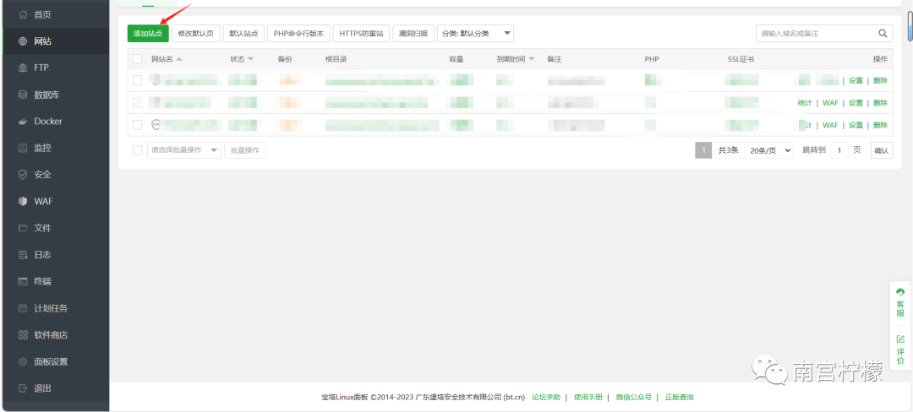This screenshot has width=913, height=412.
Task: Tick the checkbox beside 请选择批量操作
Action: 138,150
